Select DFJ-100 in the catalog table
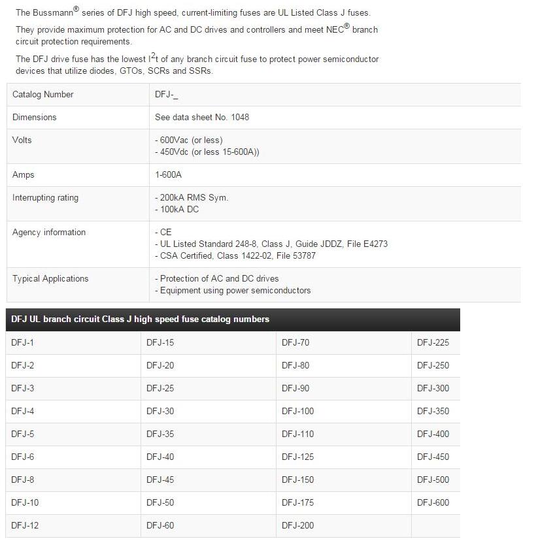The height and width of the screenshot is (554, 538). coord(297,411)
